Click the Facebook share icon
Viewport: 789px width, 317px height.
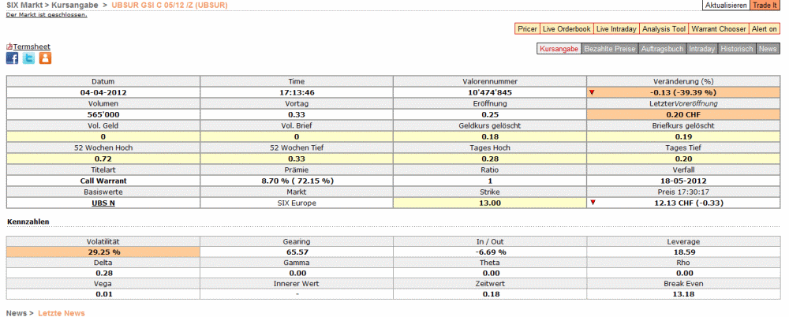tap(12, 58)
